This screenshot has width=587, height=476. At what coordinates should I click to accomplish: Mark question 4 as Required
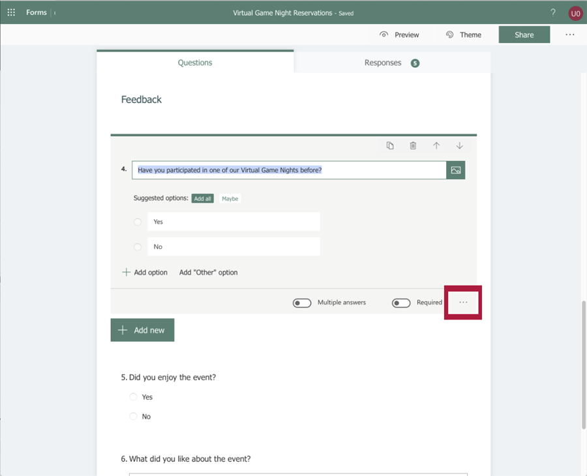(x=401, y=303)
